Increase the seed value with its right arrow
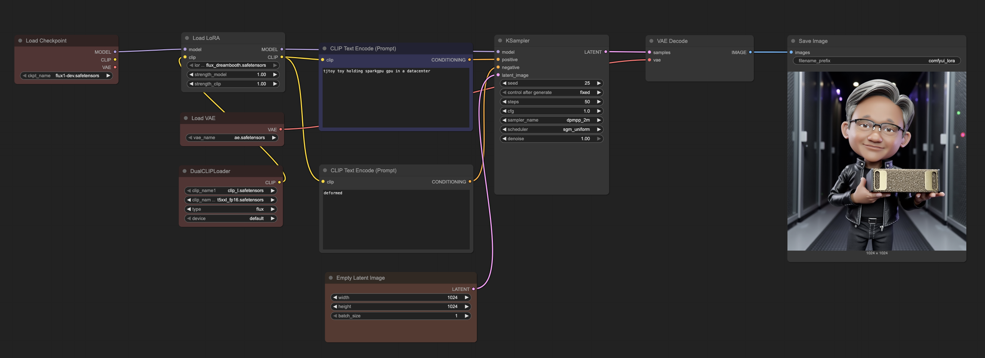985x358 pixels. tap(599, 83)
